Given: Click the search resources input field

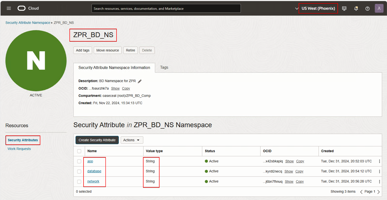Looking at the screenshot, I should click(166, 8).
